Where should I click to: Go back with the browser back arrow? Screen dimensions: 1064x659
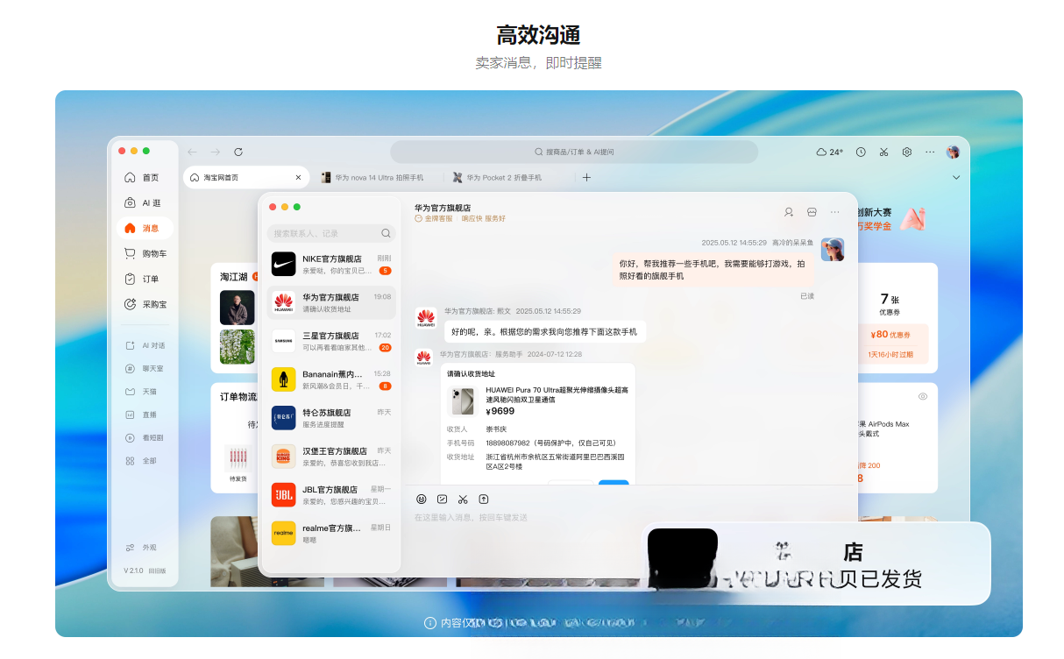(x=192, y=152)
